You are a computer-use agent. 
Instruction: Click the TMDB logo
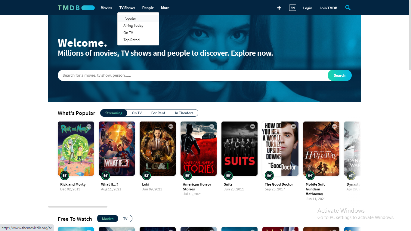pos(76,8)
